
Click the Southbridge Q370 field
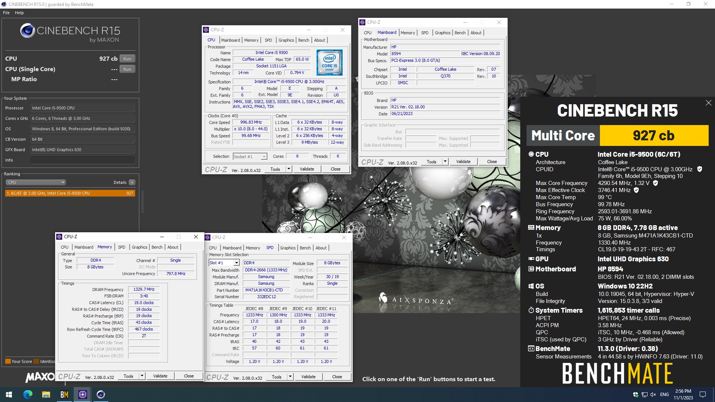point(445,76)
